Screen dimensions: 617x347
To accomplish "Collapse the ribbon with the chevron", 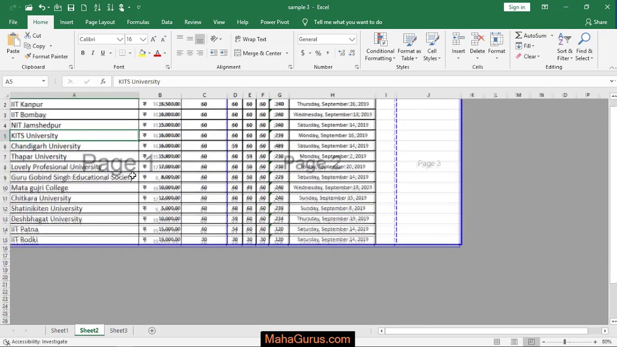I will pos(612,67).
